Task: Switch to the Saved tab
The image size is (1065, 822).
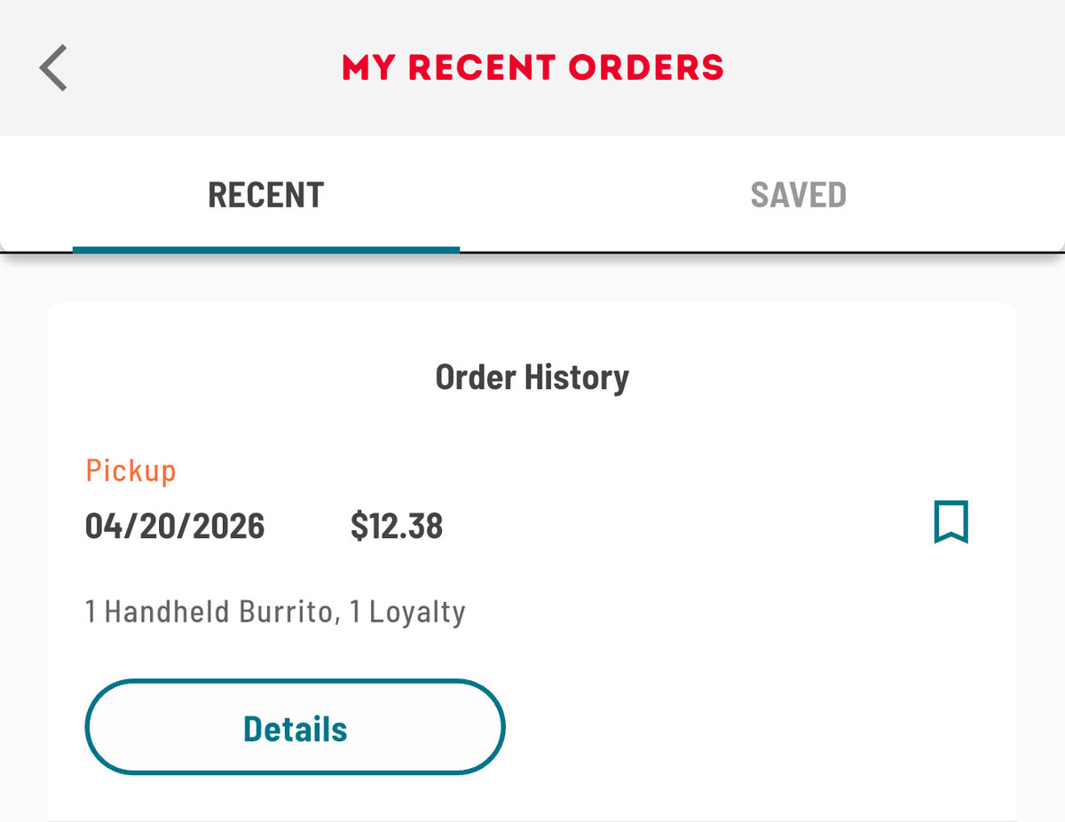Action: coord(798,195)
